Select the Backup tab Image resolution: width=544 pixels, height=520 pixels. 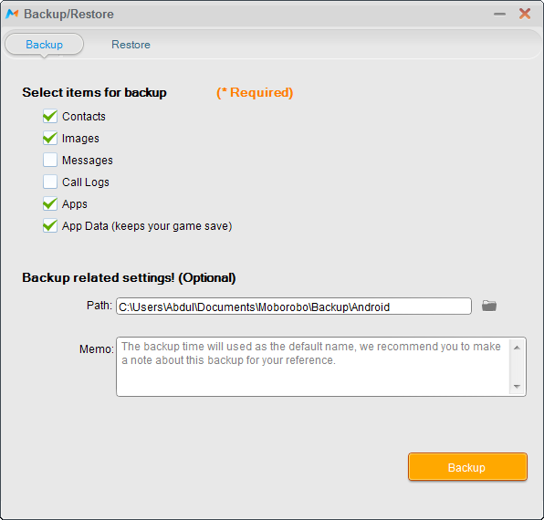[44, 45]
